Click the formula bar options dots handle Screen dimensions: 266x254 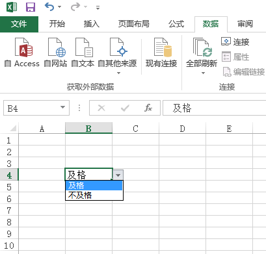[79, 108]
